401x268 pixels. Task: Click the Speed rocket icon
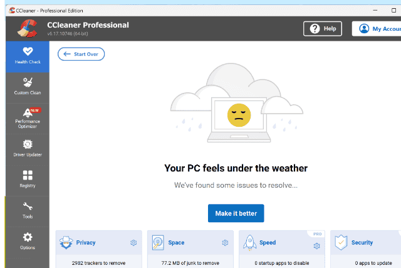[x=249, y=243]
